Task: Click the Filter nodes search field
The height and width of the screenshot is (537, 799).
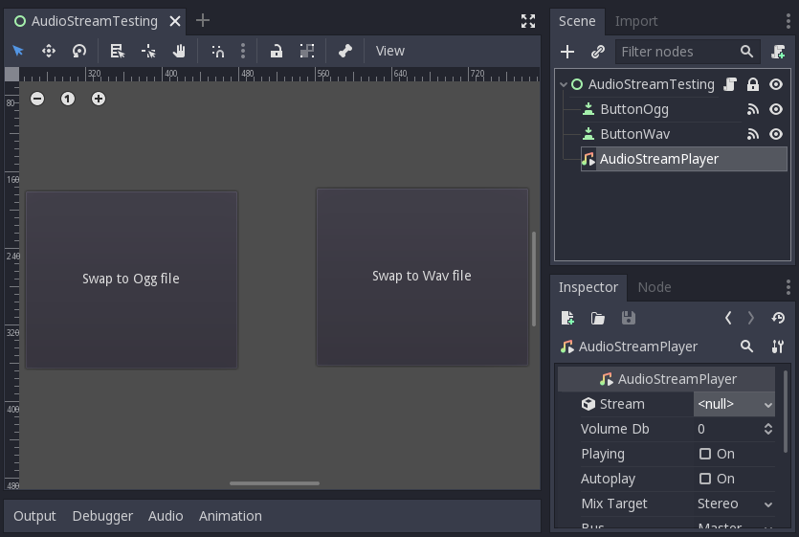Action: 687,52
